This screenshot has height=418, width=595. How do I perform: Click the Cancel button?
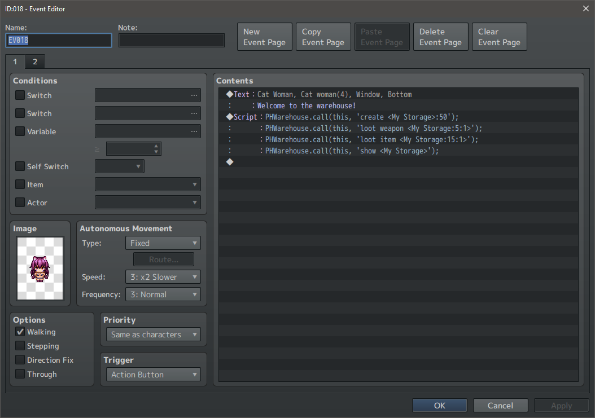(x=500, y=406)
